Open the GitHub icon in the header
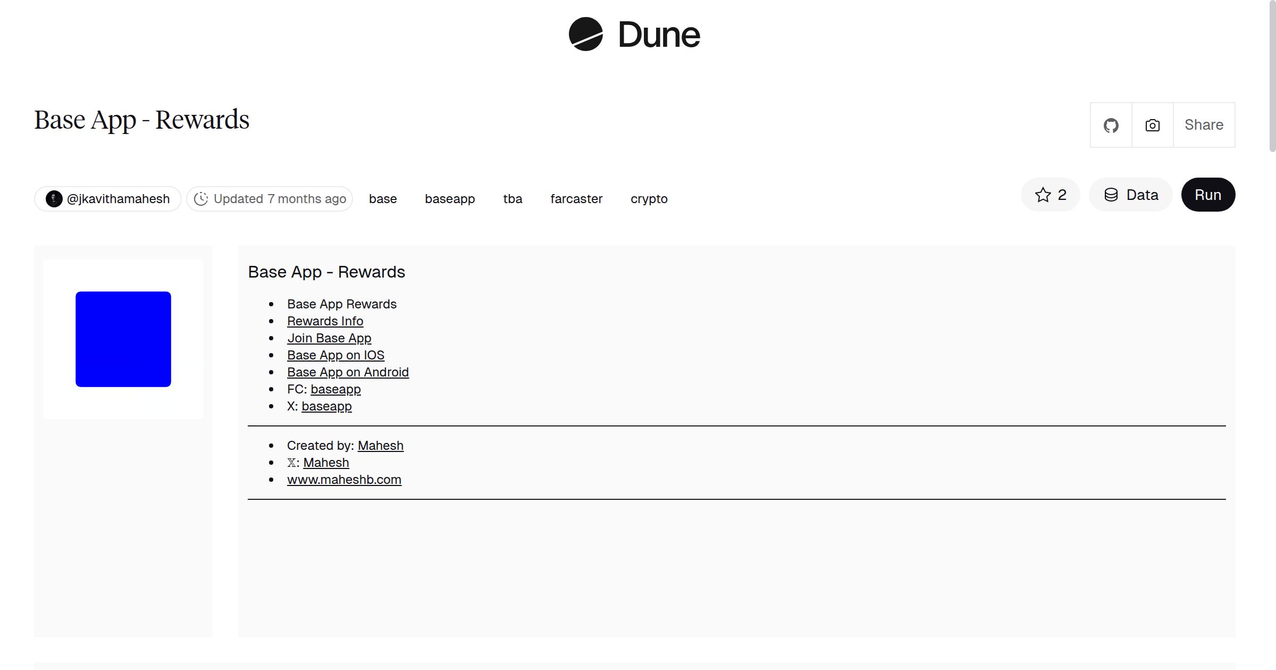This screenshot has width=1276, height=670. tap(1111, 124)
